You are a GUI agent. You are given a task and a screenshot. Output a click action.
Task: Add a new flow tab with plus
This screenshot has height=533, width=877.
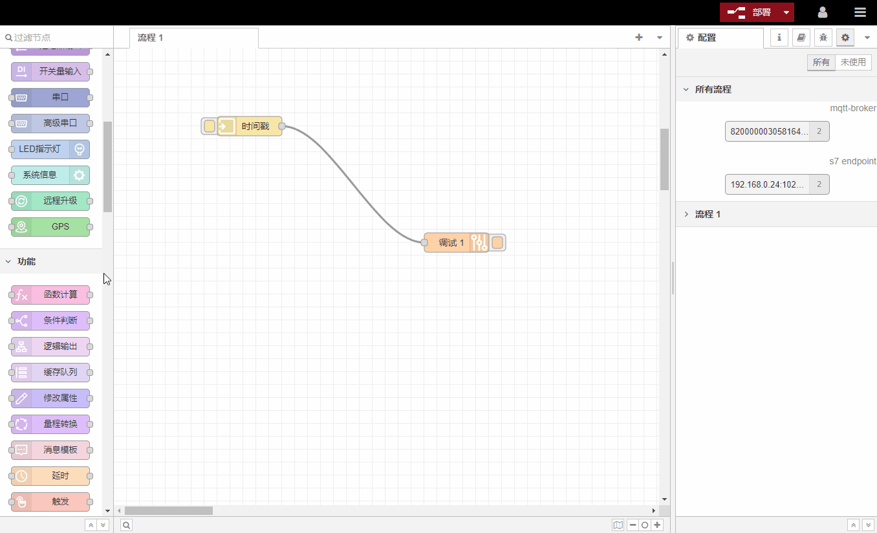click(x=639, y=38)
